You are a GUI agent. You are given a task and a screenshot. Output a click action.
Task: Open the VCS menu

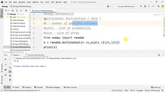tap(52, 2)
